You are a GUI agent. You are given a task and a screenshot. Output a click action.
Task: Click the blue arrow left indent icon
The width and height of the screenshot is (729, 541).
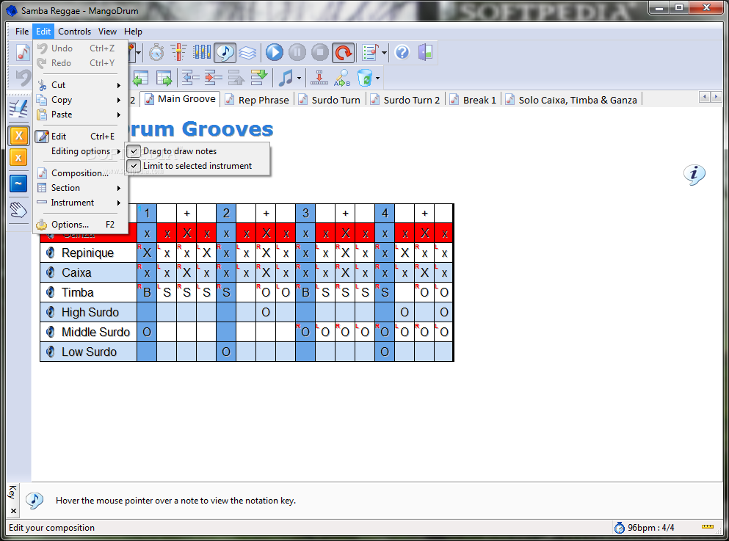coord(190,78)
